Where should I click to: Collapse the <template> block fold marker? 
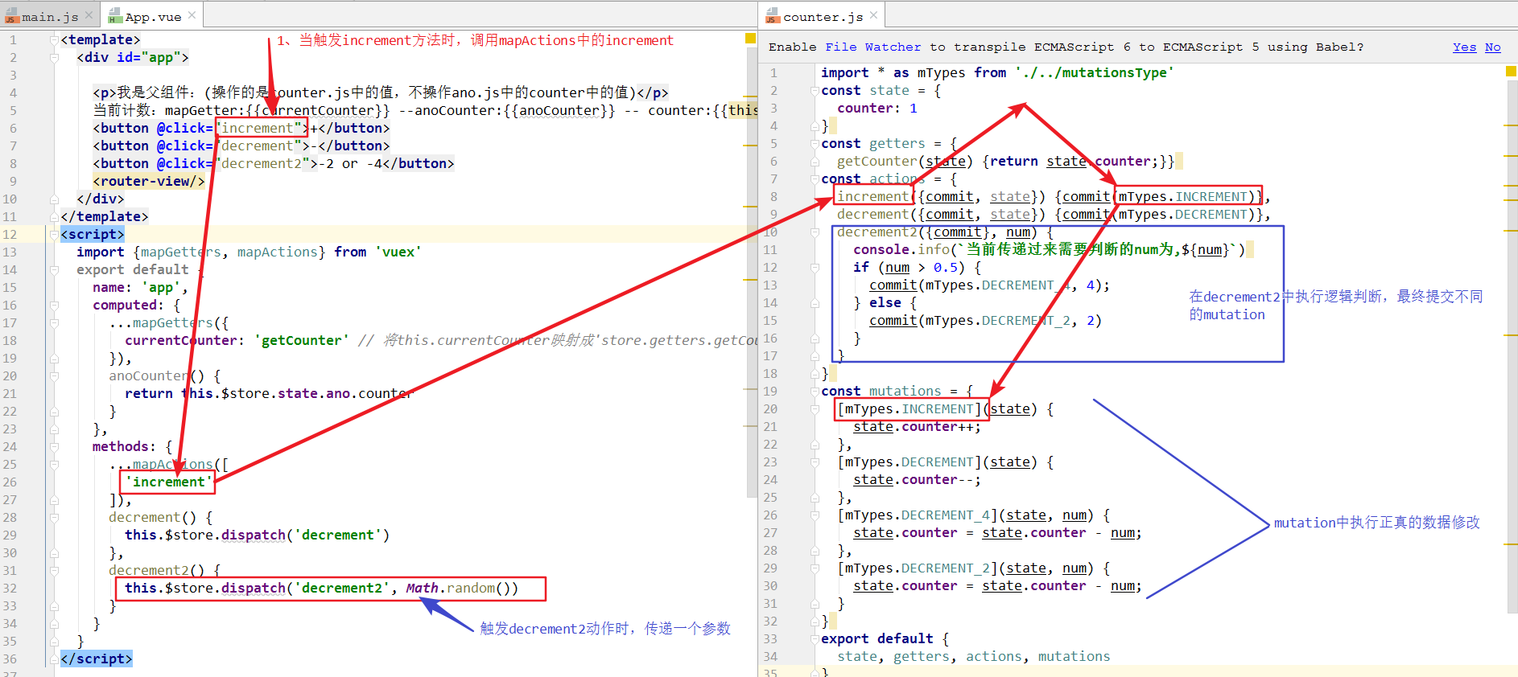point(54,39)
